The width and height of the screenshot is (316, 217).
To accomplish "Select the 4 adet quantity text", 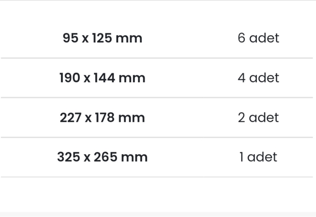I will [x=258, y=77].
